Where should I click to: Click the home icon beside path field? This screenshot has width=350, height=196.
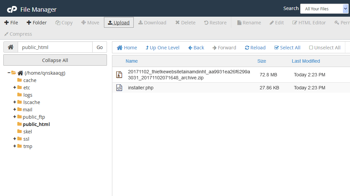[x=11, y=47]
